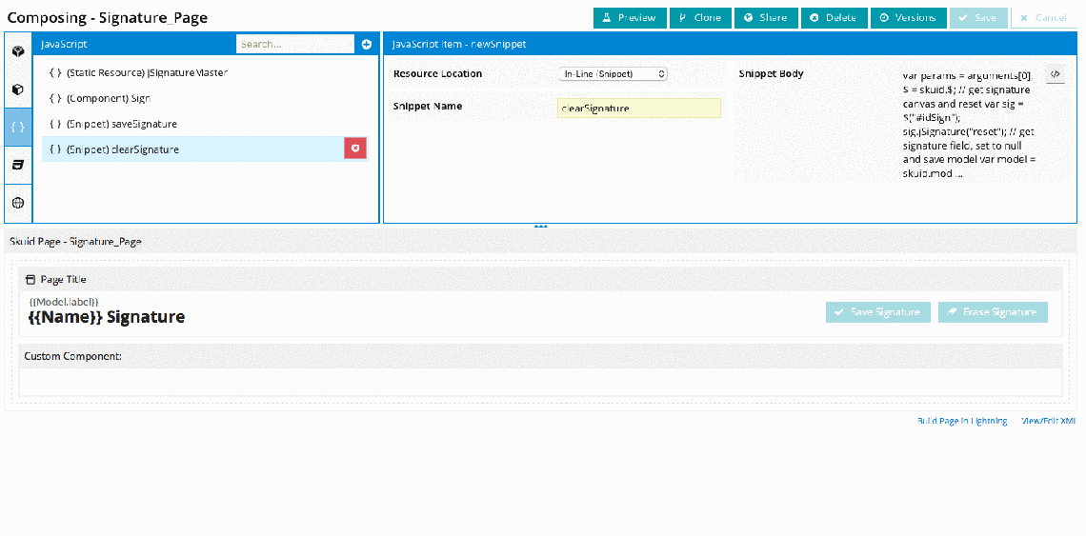Open the Snippet Body code editor
Viewport: 1086px width, 536px height.
point(1055,74)
